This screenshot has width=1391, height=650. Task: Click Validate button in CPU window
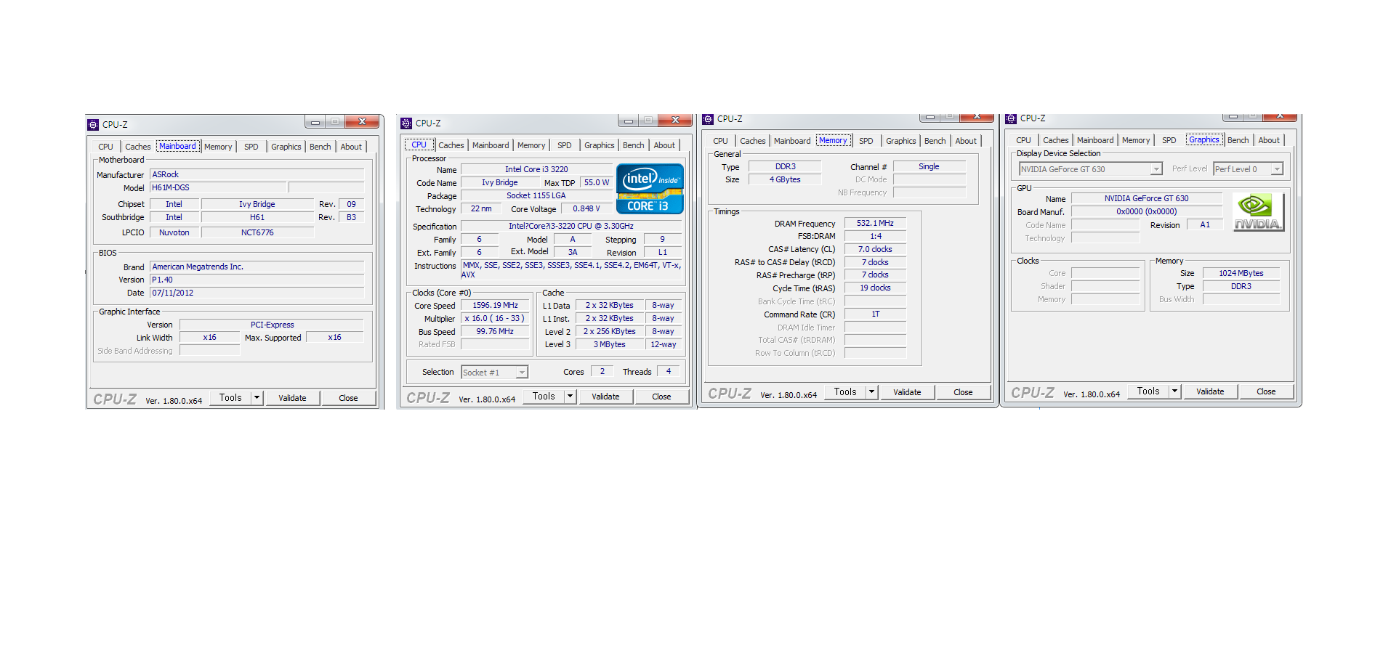pyautogui.click(x=605, y=397)
